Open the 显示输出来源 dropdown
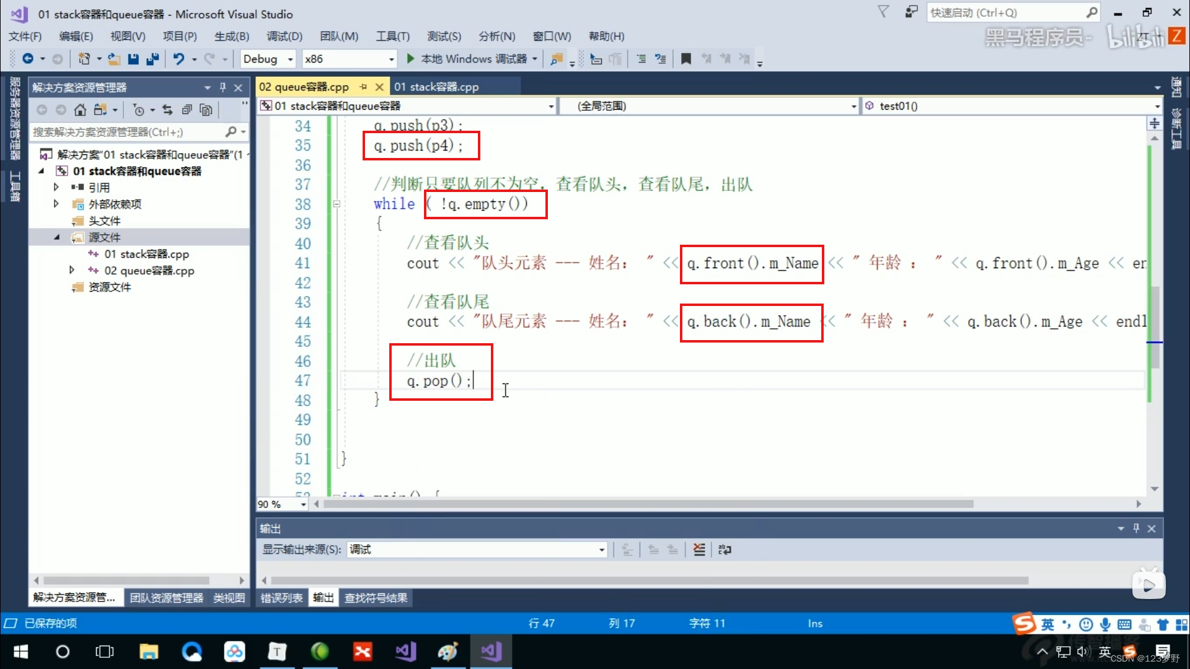Image resolution: width=1190 pixels, height=669 pixels. 601,549
